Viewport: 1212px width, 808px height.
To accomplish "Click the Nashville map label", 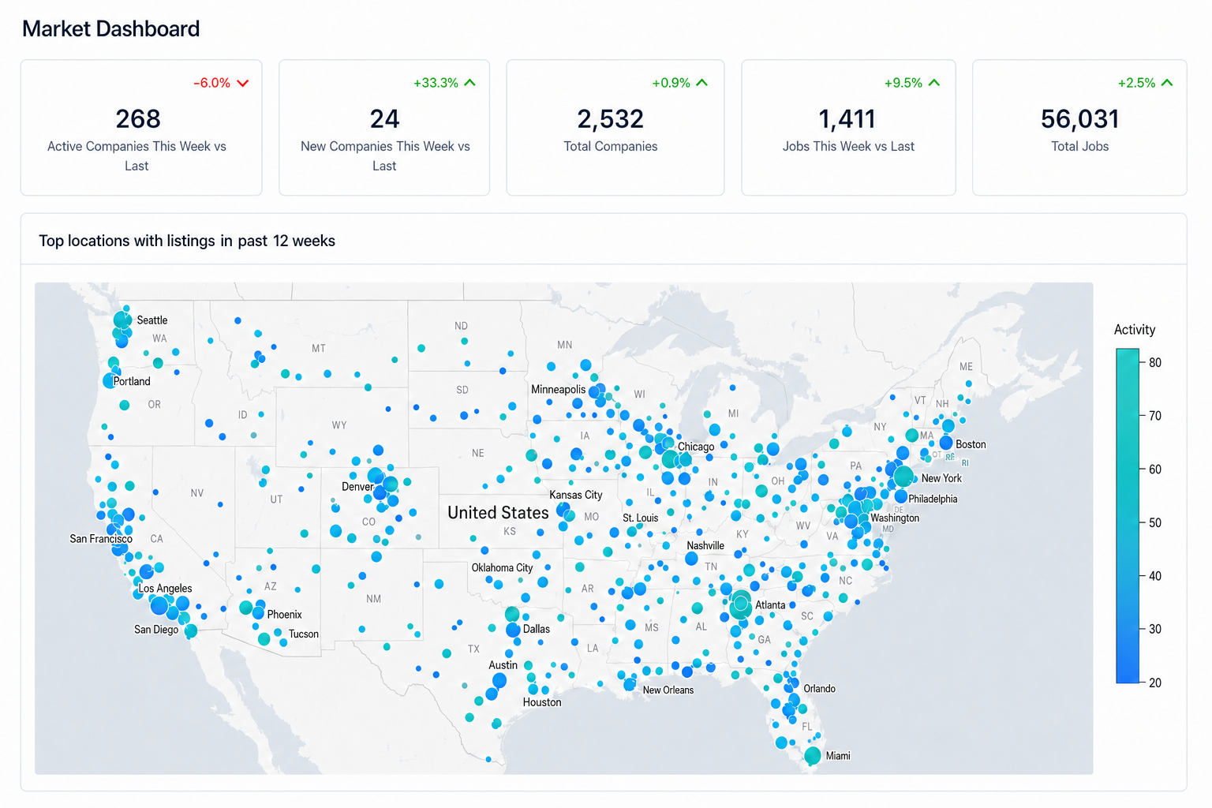I will (705, 546).
